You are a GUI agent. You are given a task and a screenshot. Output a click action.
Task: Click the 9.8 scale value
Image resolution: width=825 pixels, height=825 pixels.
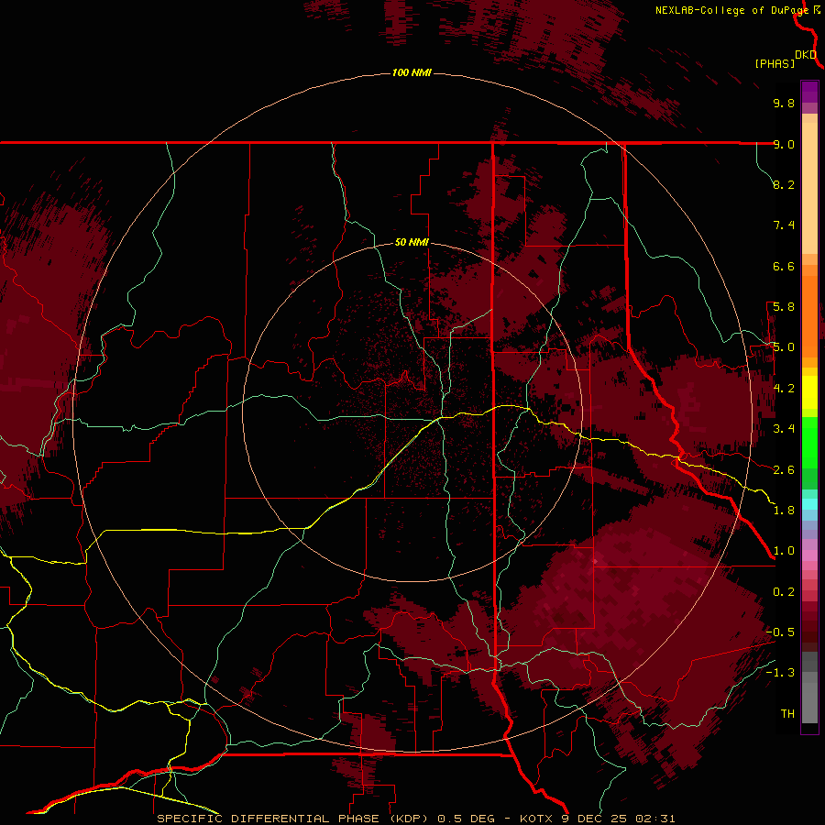tap(784, 103)
